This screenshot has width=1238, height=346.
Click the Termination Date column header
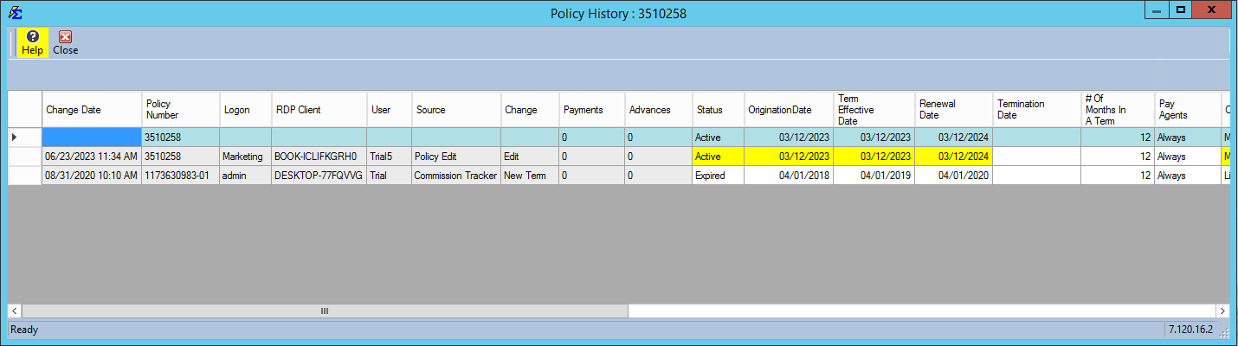point(1037,110)
